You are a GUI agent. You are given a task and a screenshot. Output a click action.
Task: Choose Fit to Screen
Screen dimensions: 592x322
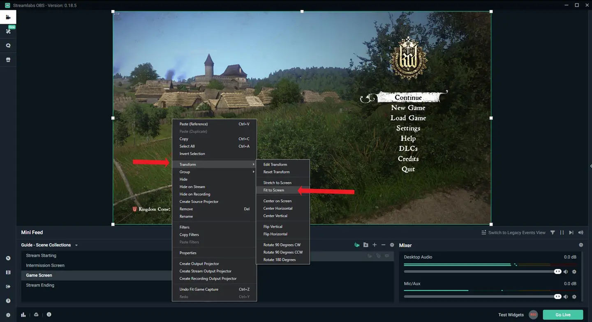[282, 190]
